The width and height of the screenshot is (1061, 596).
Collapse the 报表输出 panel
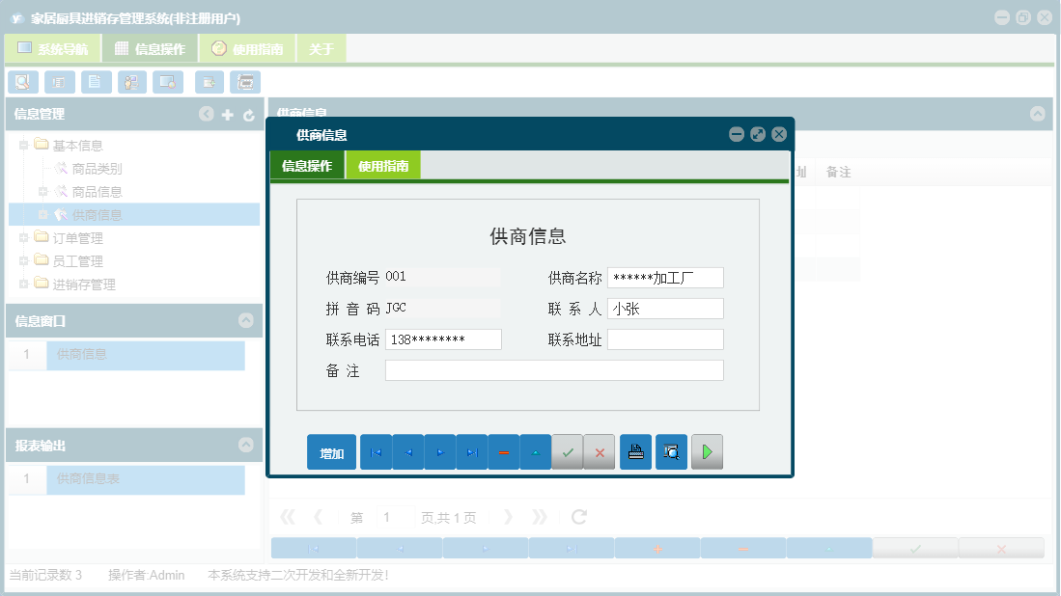click(245, 445)
